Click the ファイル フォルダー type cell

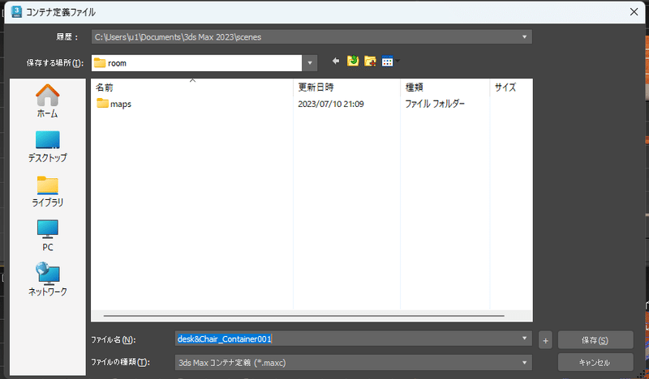435,104
